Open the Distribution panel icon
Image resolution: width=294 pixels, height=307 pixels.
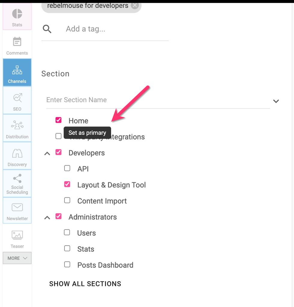coord(17,125)
